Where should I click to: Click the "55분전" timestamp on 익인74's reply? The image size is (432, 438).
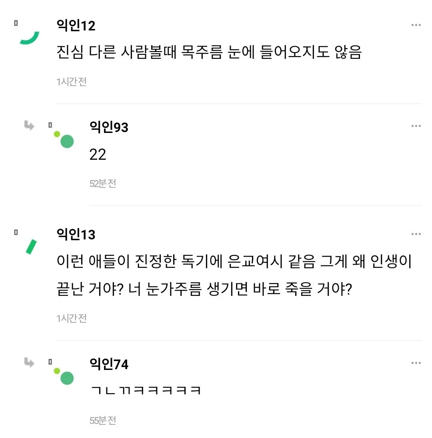coord(103,421)
